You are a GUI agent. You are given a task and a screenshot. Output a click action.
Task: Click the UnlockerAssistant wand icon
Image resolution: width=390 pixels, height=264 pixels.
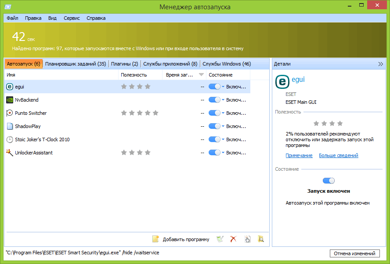coord(10,153)
